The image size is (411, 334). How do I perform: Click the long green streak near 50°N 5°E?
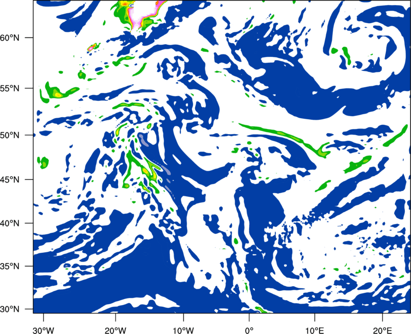[285, 139]
